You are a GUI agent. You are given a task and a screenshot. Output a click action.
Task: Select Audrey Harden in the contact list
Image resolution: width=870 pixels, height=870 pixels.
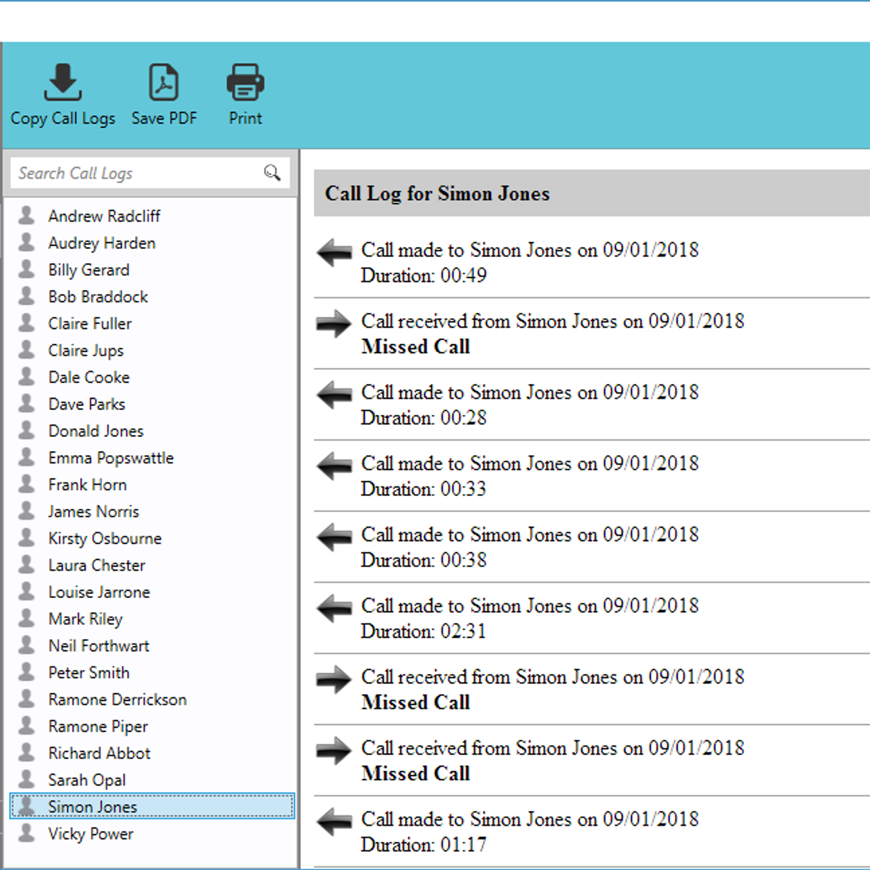tap(102, 243)
